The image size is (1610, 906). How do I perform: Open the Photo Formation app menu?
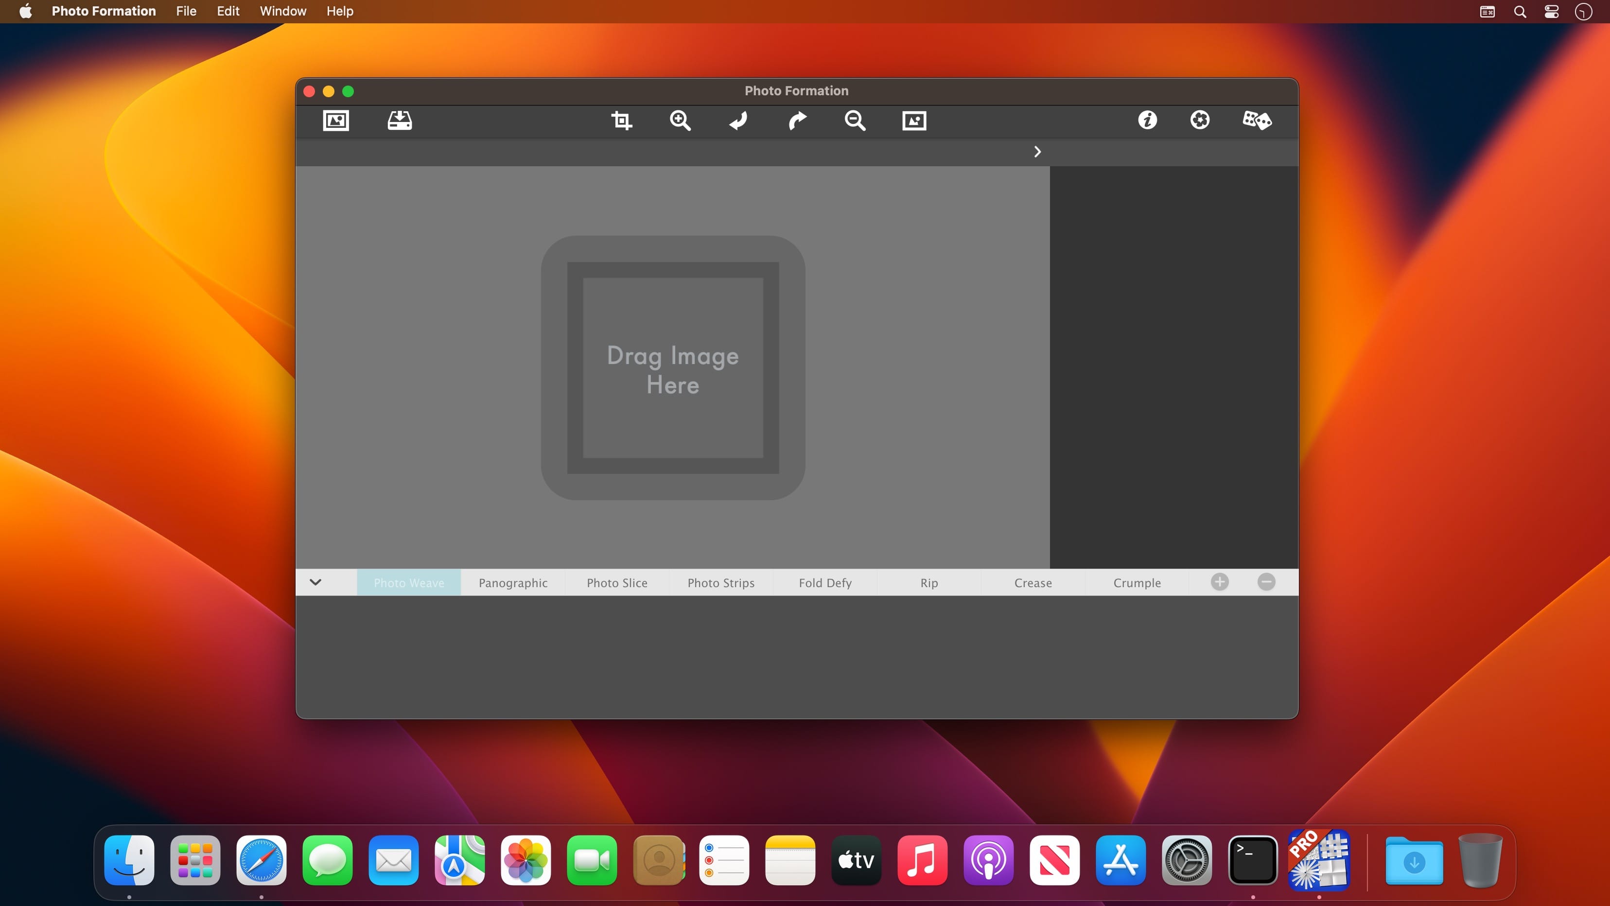104,11
